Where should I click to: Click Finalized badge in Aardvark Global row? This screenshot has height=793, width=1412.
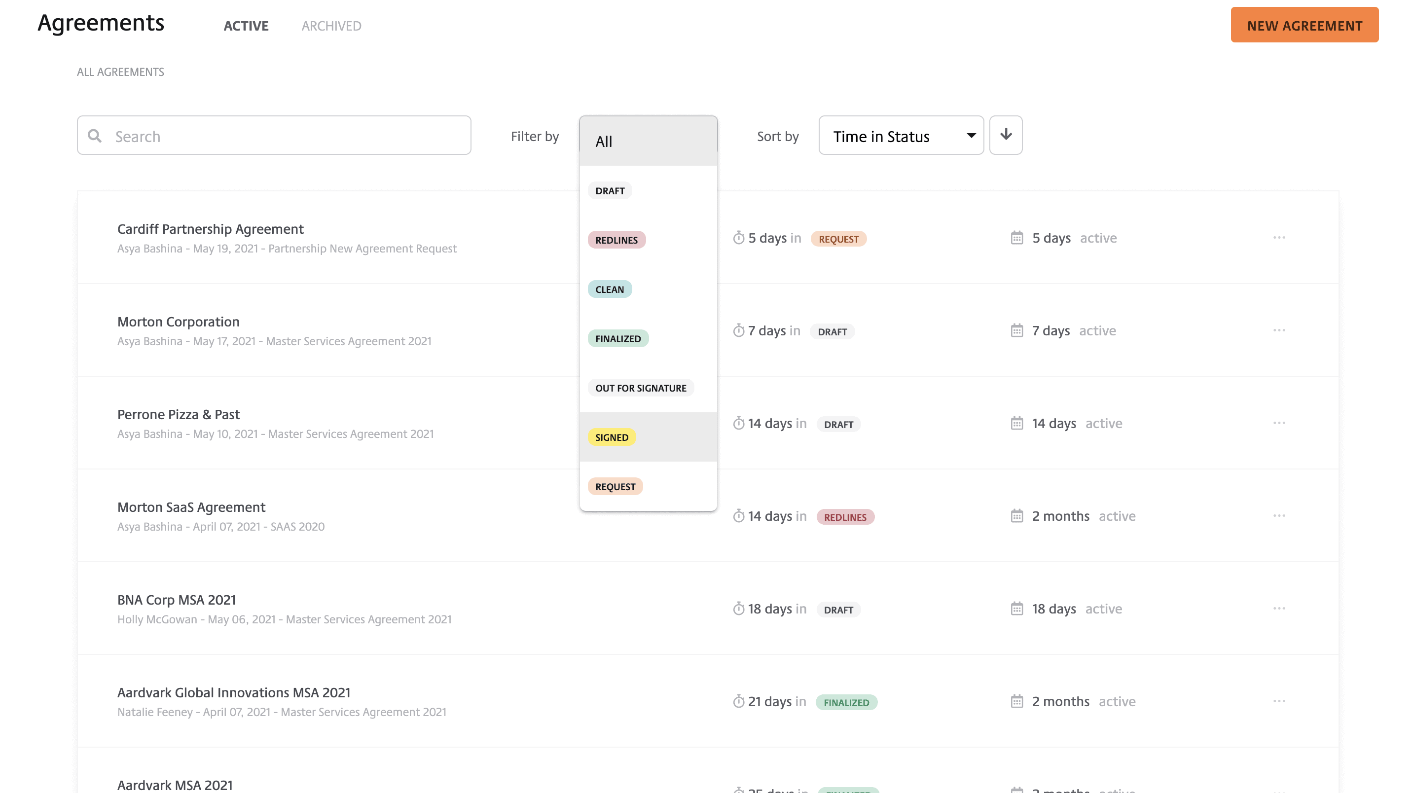point(846,702)
